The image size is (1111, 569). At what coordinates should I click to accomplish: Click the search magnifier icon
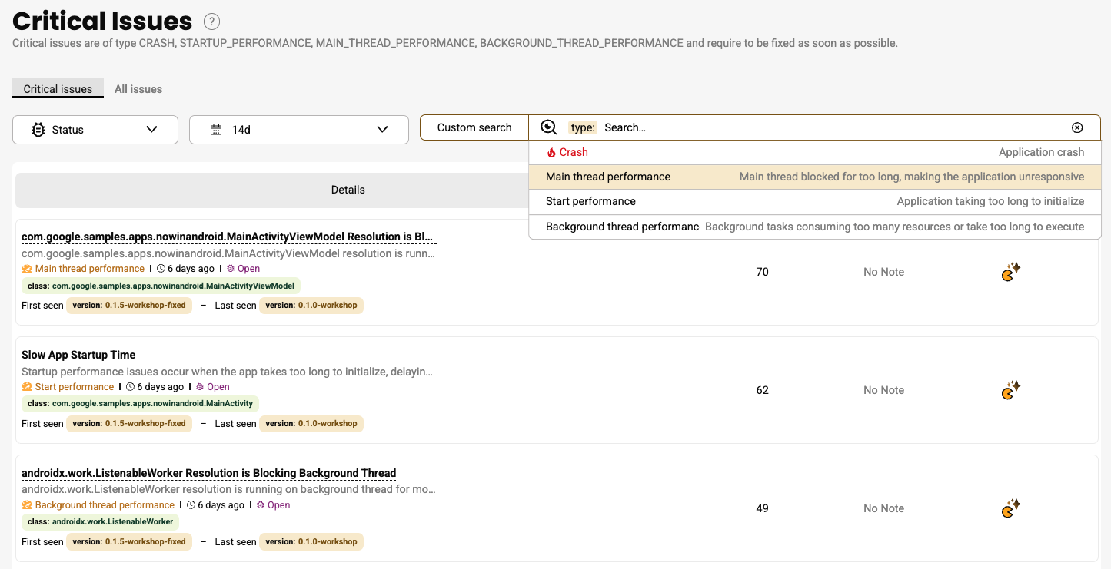[x=548, y=127]
